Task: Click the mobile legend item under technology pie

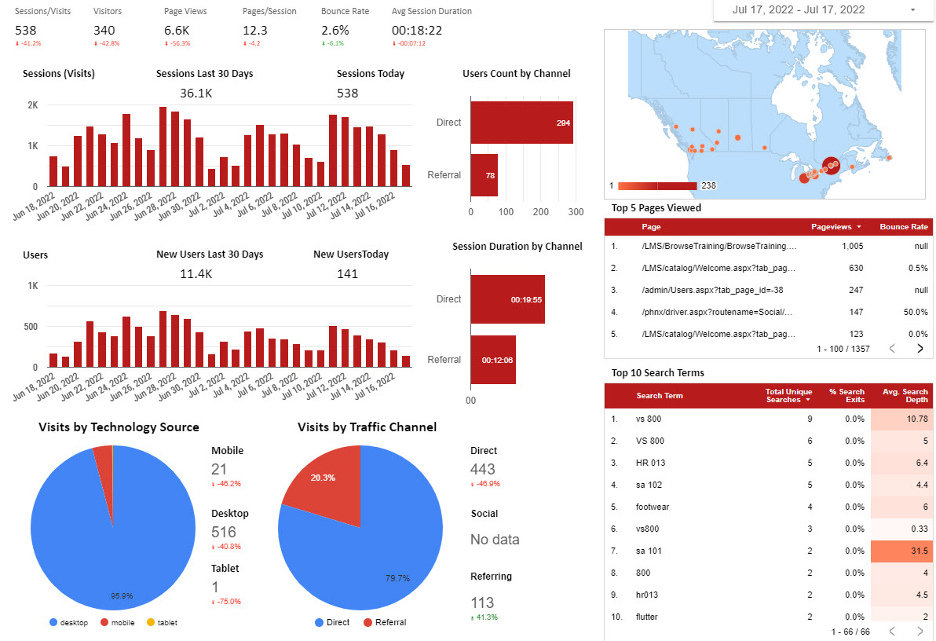Action: tap(116, 623)
